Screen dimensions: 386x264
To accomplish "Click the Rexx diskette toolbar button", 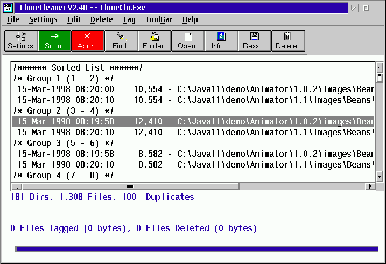I will coord(255,41).
